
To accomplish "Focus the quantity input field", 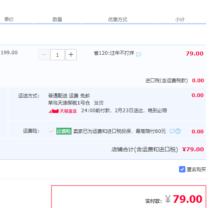I will 58,55.
